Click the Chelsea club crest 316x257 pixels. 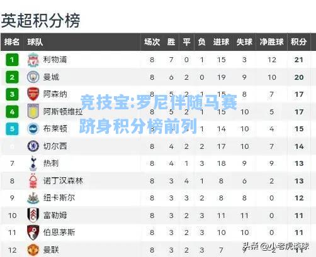coord(33,146)
